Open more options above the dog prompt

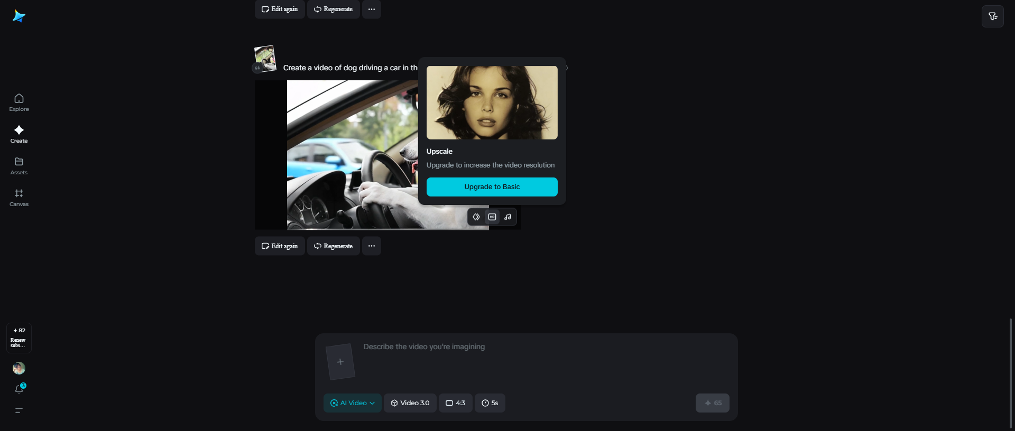pyautogui.click(x=372, y=9)
